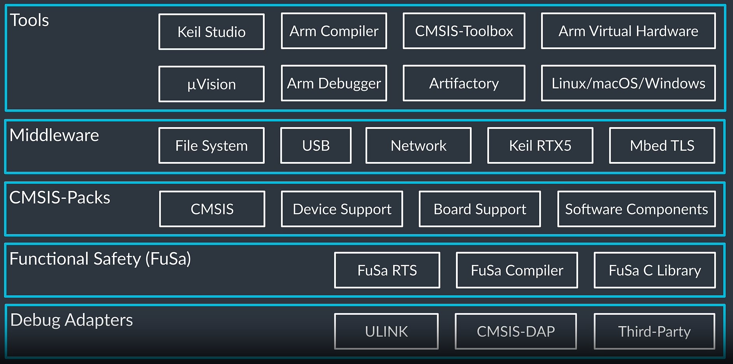Click the Device Support pack box
733x364 pixels.
342,209
